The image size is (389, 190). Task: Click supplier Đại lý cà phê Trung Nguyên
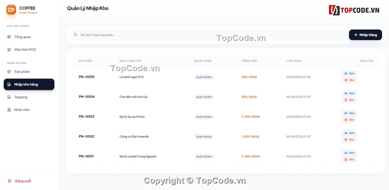click(x=138, y=156)
